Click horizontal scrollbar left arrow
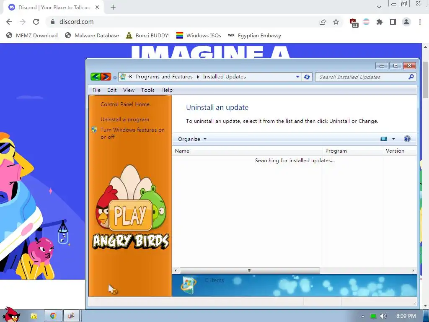The image size is (429, 322). pos(176,270)
